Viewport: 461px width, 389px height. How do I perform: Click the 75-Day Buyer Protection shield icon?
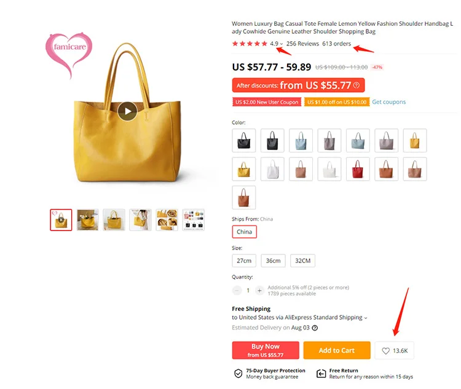[238, 374]
